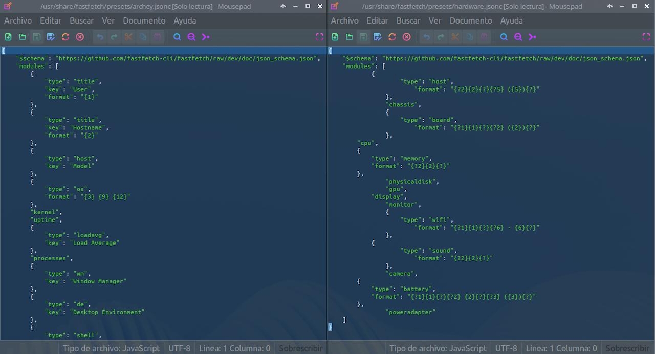Reload the document in hardware.jsonc window
The height and width of the screenshot is (354, 655).
click(392, 37)
